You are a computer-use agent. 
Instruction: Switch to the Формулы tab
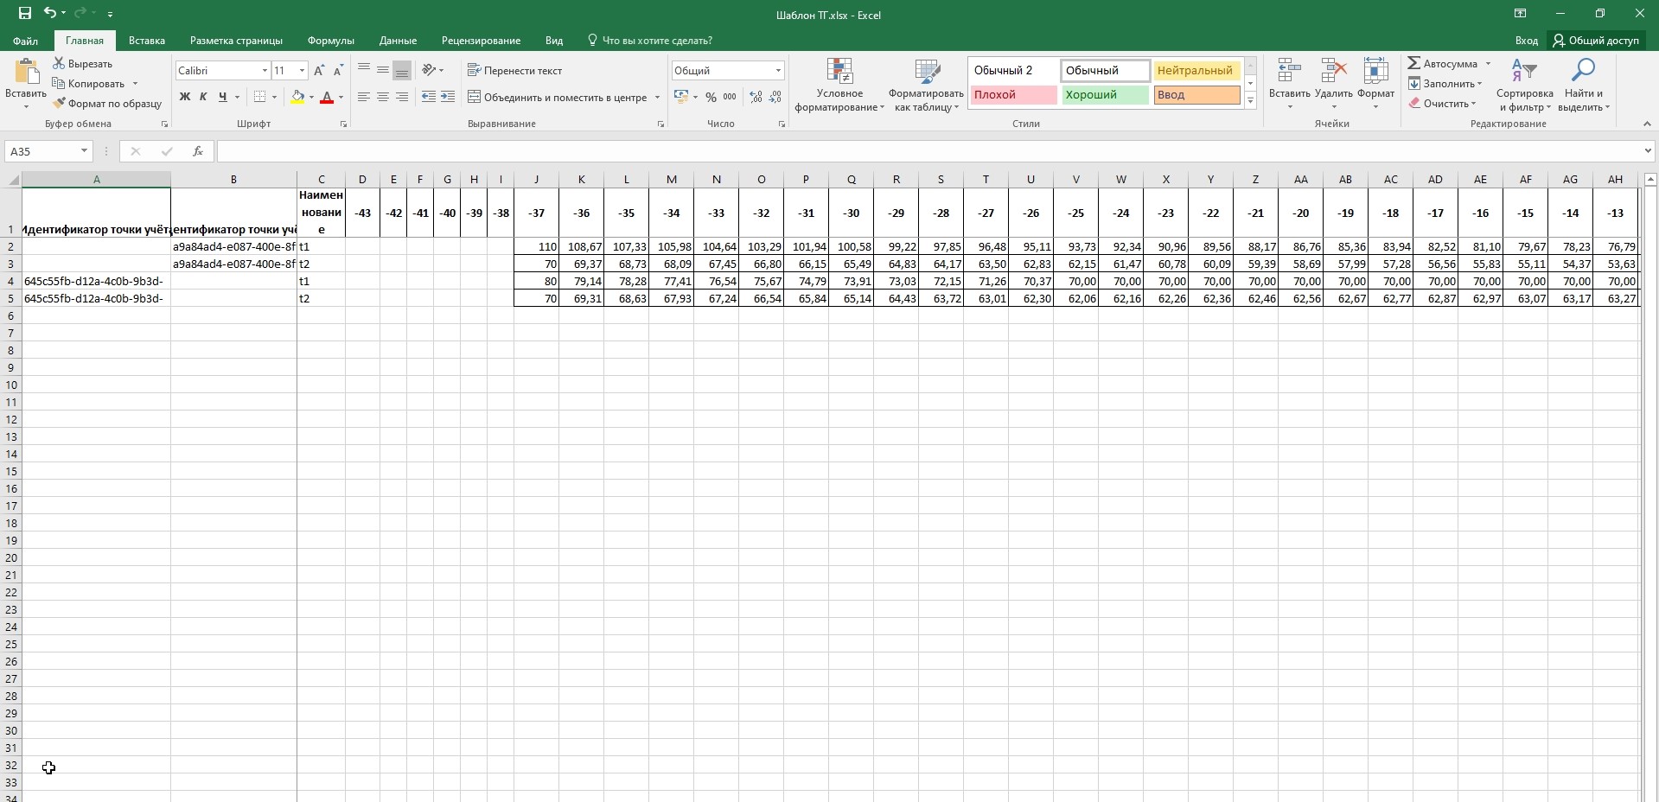331,41
